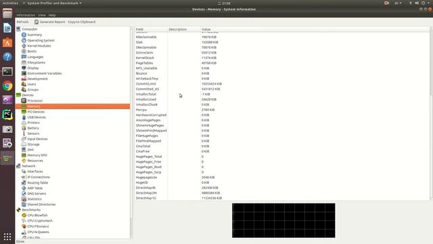The height and width of the screenshot is (244, 433).
Task: Open the Help menu
Action: pyautogui.click(x=52, y=15)
